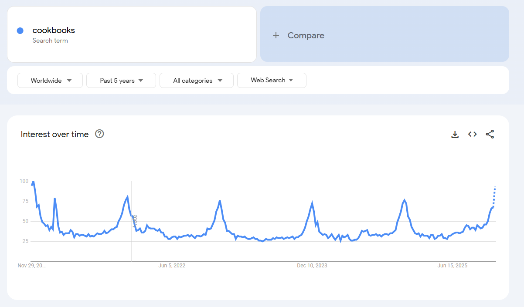Download the interest over time CSV
This screenshot has width=524, height=307.
tap(455, 135)
